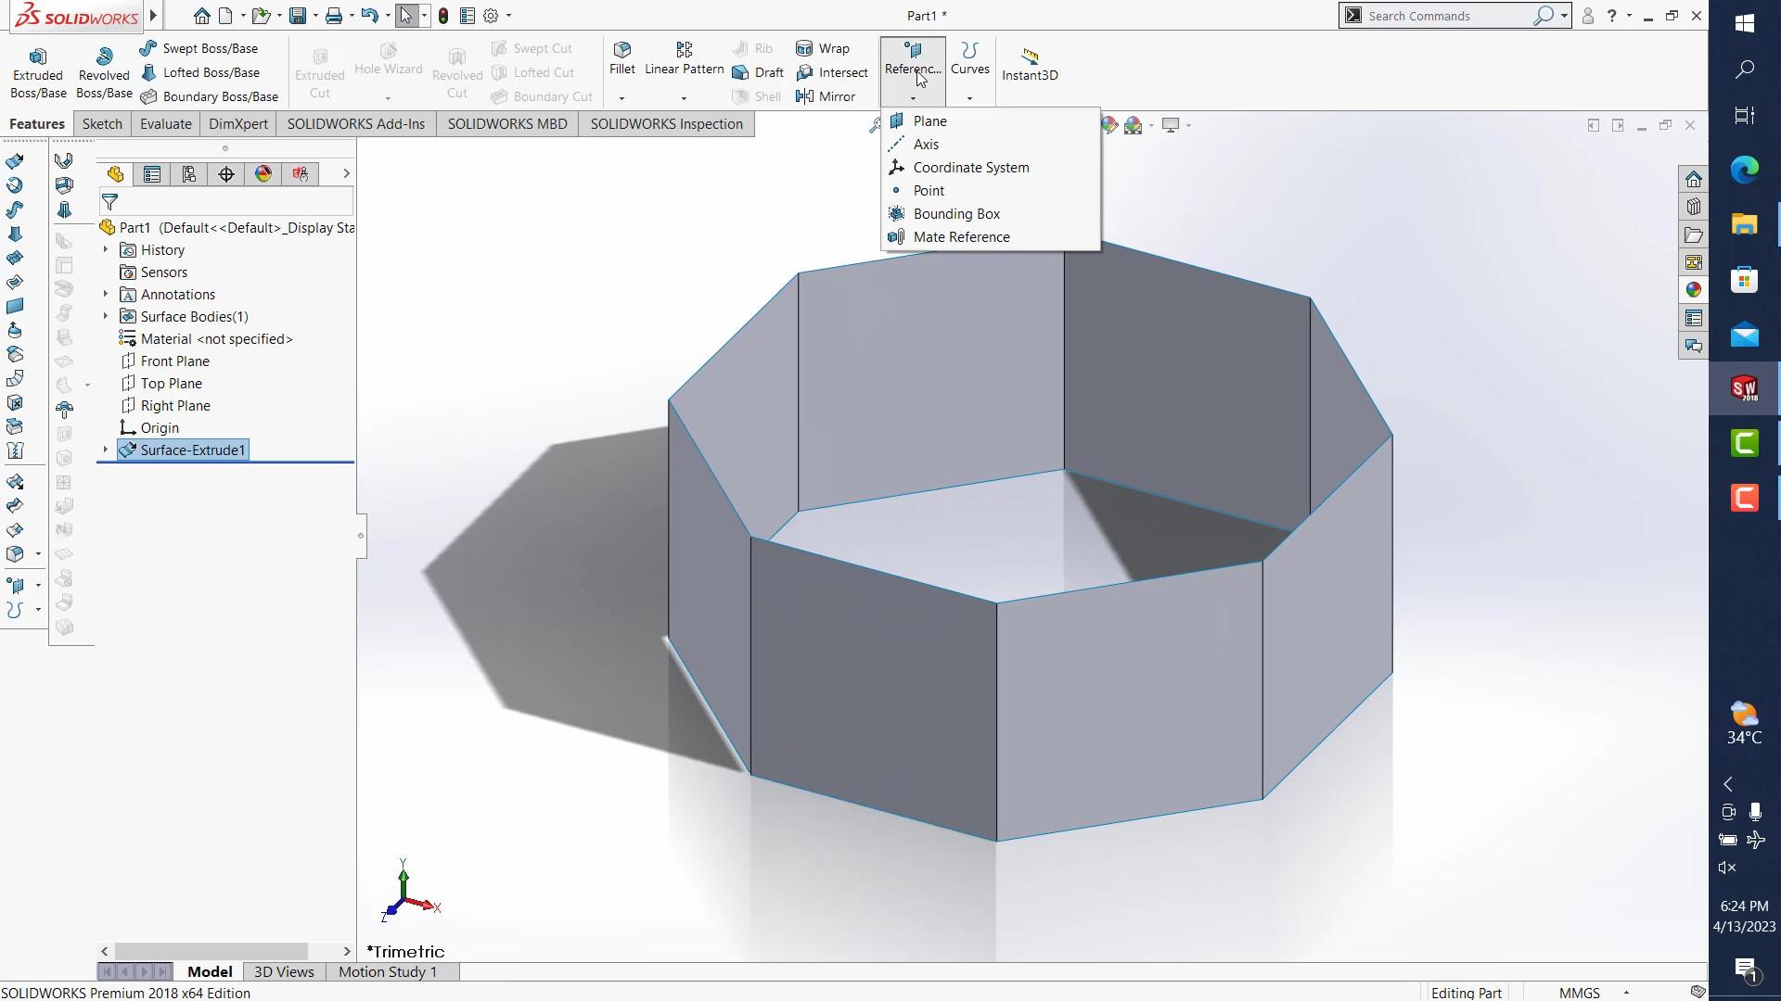Open DisplayManager tab icon
The height and width of the screenshot is (1001, 1781).
(263, 174)
